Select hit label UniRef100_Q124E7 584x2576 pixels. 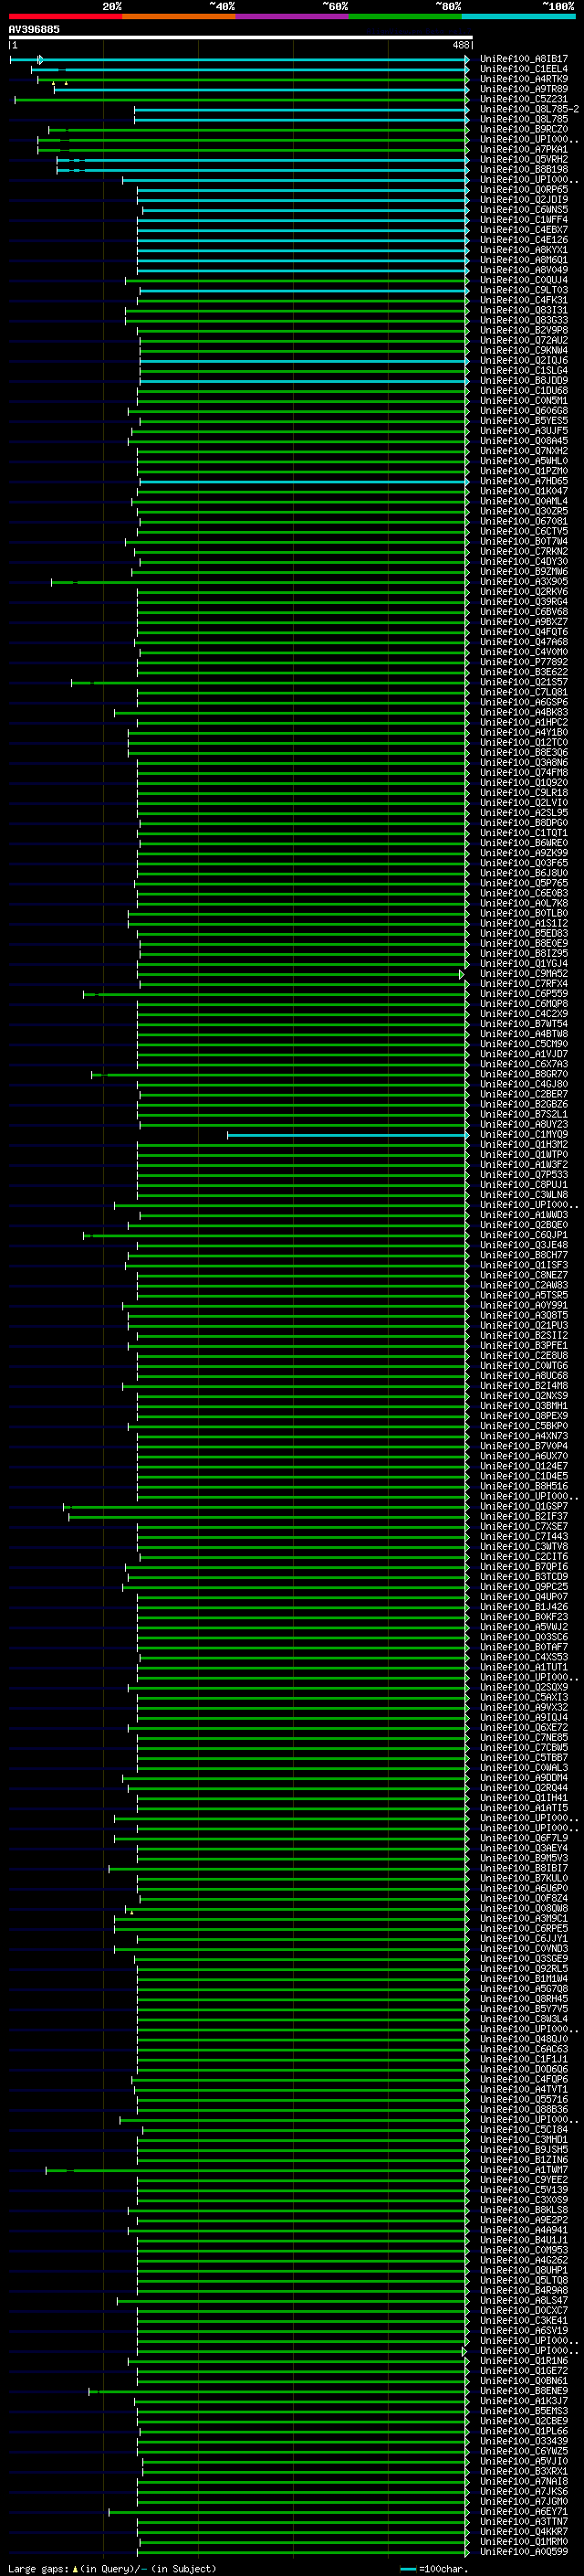click(x=523, y=1466)
